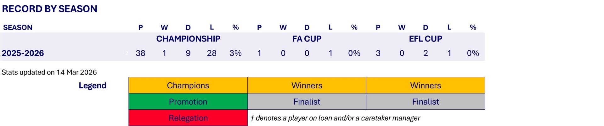Click the Winners swatch under FA Cup
The image size is (604, 126).
pos(307,85)
